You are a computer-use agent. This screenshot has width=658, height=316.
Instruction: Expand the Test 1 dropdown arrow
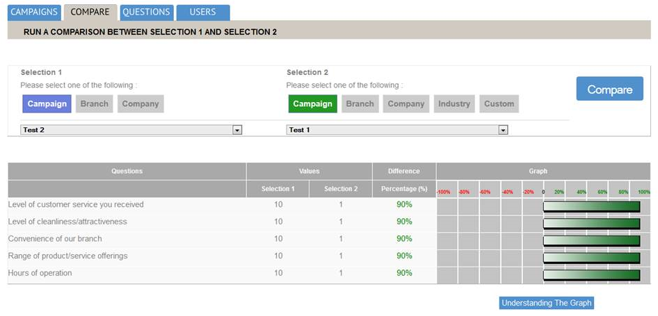pyautogui.click(x=503, y=130)
